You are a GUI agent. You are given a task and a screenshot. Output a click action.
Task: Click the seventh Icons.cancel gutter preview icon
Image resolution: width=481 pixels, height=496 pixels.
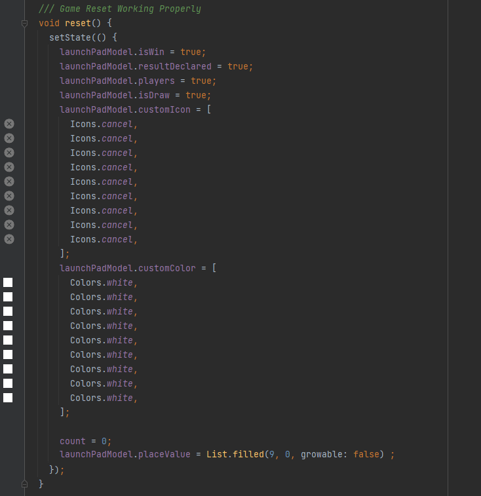tap(9, 210)
